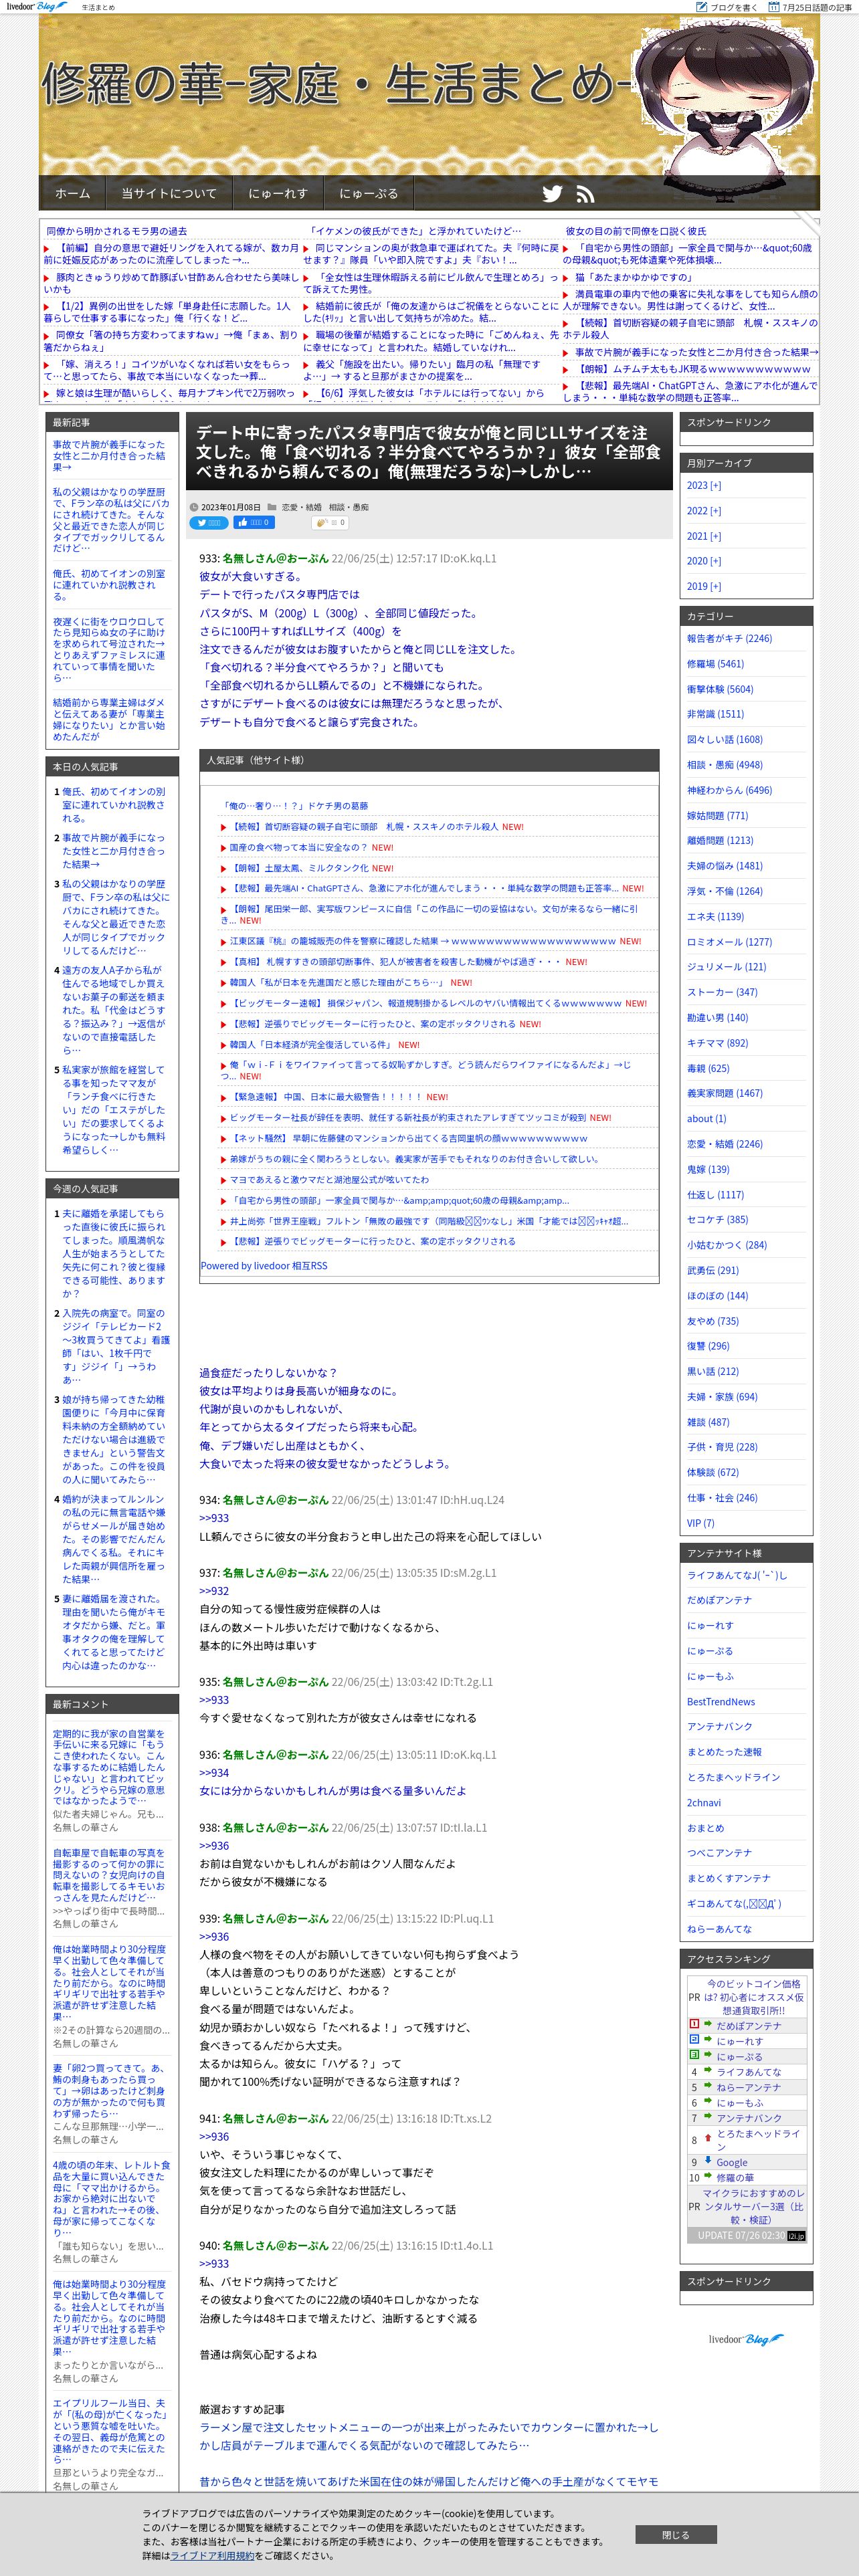Open the 相談・愚痴 category tag under title
This screenshot has width=859, height=2576.
349,507
